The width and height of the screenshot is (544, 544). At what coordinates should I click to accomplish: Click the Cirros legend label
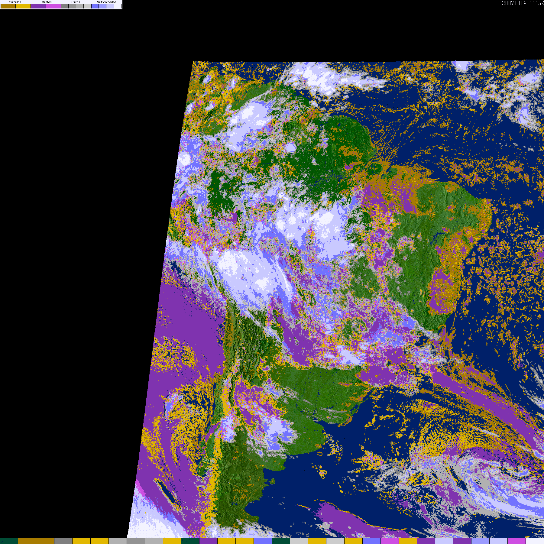point(76,2)
